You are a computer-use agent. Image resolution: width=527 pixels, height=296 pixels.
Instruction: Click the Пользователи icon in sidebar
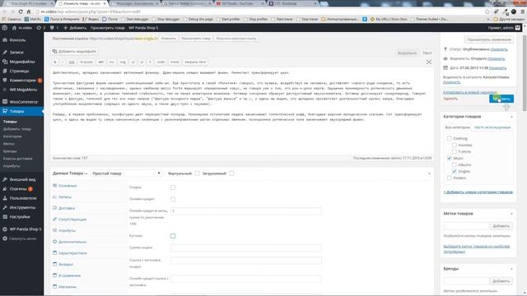(x=5, y=198)
